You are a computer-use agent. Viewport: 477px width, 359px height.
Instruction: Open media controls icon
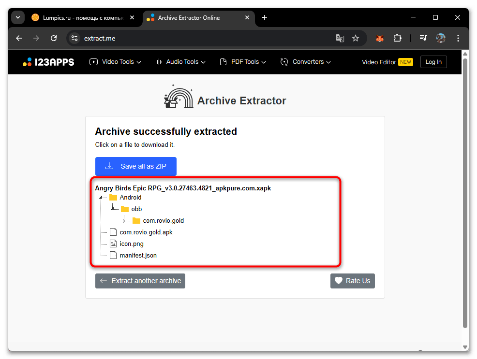(423, 38)
